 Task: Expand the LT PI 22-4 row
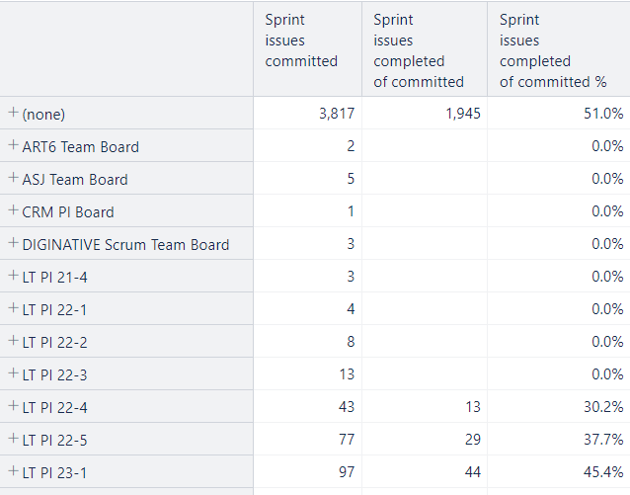coord(13,406)
